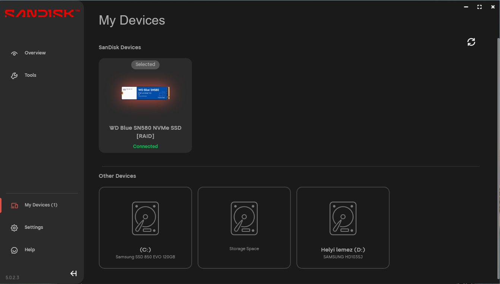Close the SanDisk window

(493, 7)
